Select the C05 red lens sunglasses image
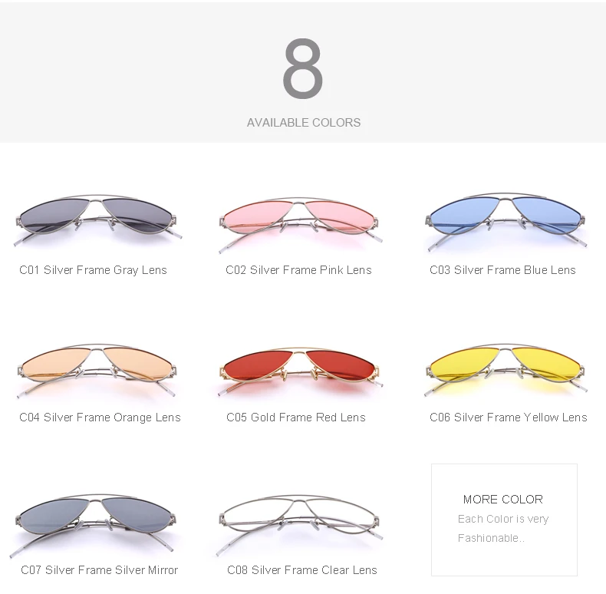 (300, 371)
